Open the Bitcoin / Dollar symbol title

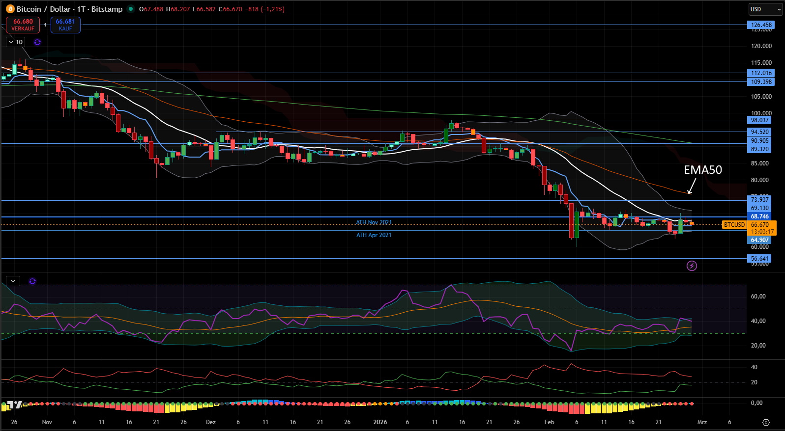pyautogui.click(x=69, y=9)
